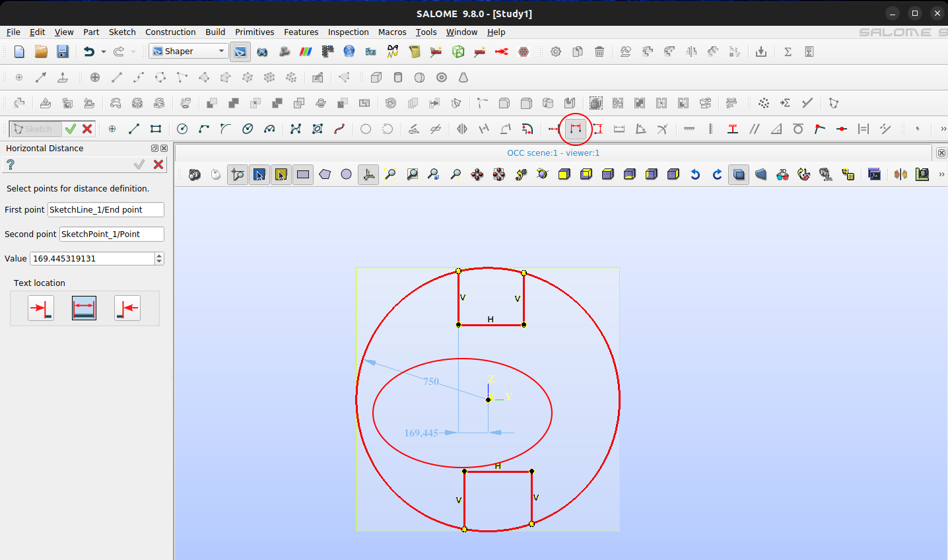The width and height of the screenshot is (948, 560).
Task: Apply the Tangent constraint tool
Action: [x=798, y=129]
